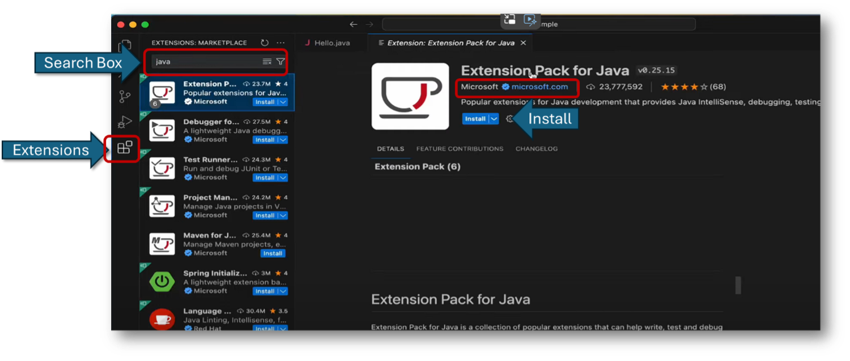Clear the extension search input text
This screenshot has width=850, height=361.
pyautogui.click(x=266, y=62)
